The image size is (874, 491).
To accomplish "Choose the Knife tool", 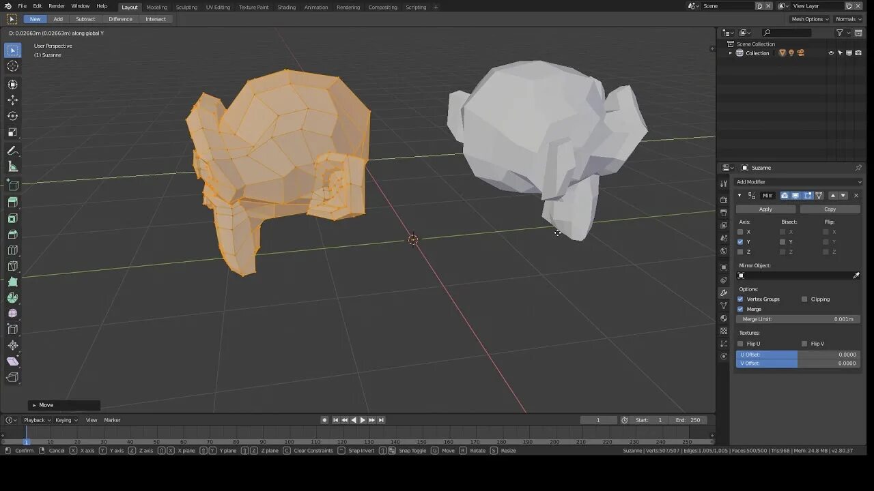I will pos(12,266).
